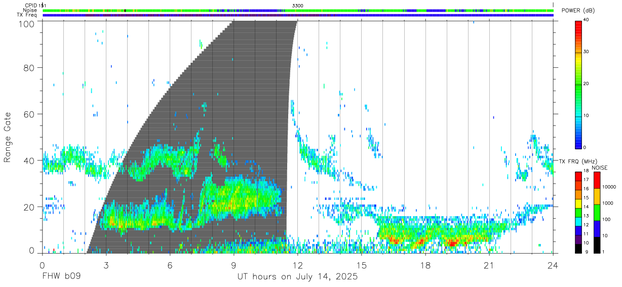
Task: Click y-axis range gate label '20'
Action: pos(28,207)
